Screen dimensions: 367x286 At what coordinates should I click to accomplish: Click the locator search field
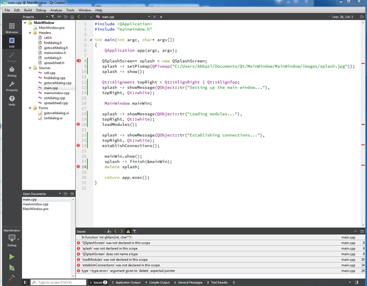[58, 282]
